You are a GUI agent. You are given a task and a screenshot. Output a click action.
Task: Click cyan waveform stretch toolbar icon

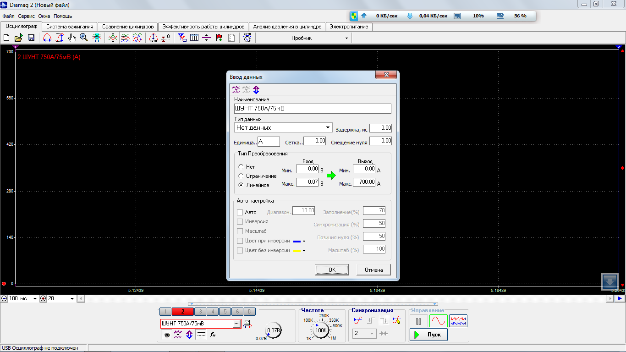coord(97,38)
